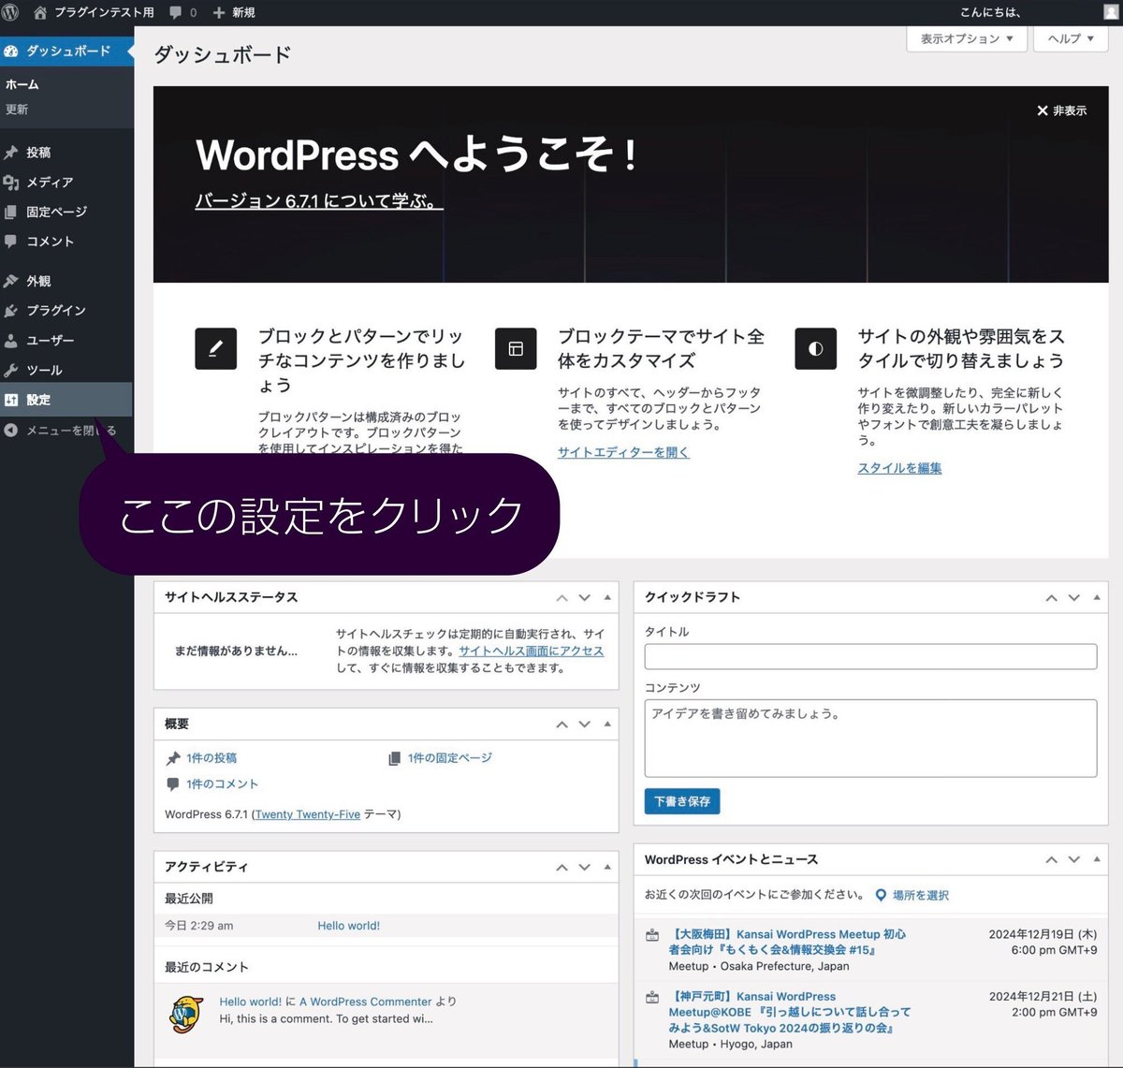Click プラグインテスト用 site name

[x=104, y=12]
